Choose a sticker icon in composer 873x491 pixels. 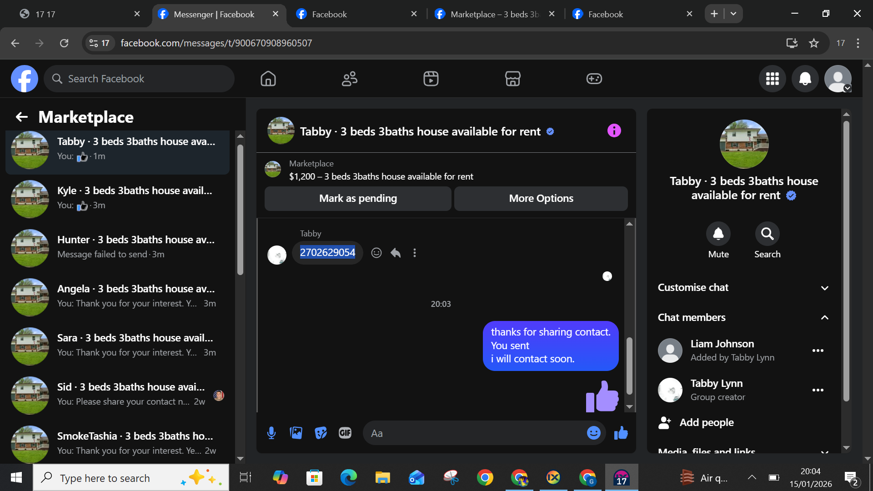tap(321, 433)
